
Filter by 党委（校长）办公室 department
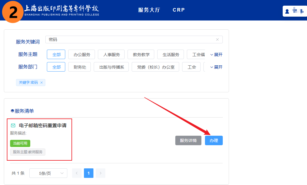(155, 67)
